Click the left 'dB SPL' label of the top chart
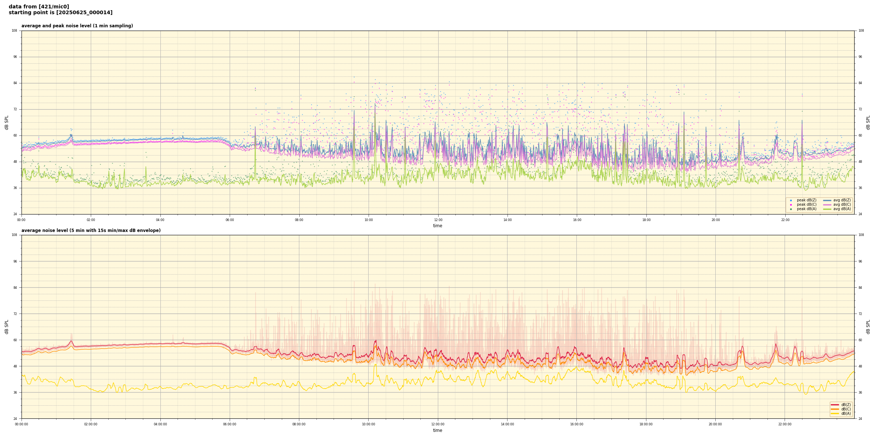Image resolution: width=875 pixels, height=437 pixels. 7,122
